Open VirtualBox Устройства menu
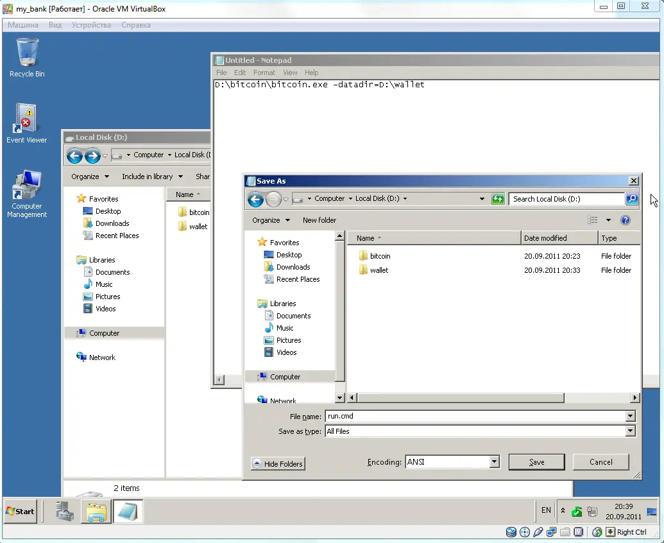Image resolution: width=664 pixels, height=543 pixels. (x=91, y=25)
